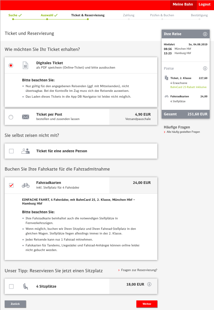Go back to the Suche step
This screenshot has width=214, height=310.
(13, 15)
